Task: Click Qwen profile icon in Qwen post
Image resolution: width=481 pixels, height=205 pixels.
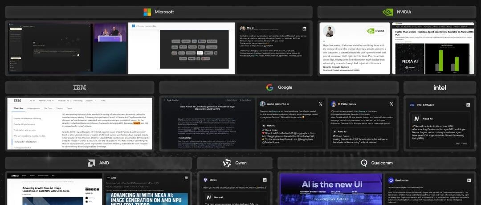Action: coord(205,180)
